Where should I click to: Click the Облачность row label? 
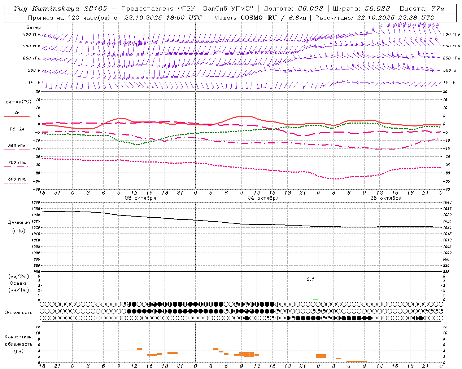(x=18, y=312)
